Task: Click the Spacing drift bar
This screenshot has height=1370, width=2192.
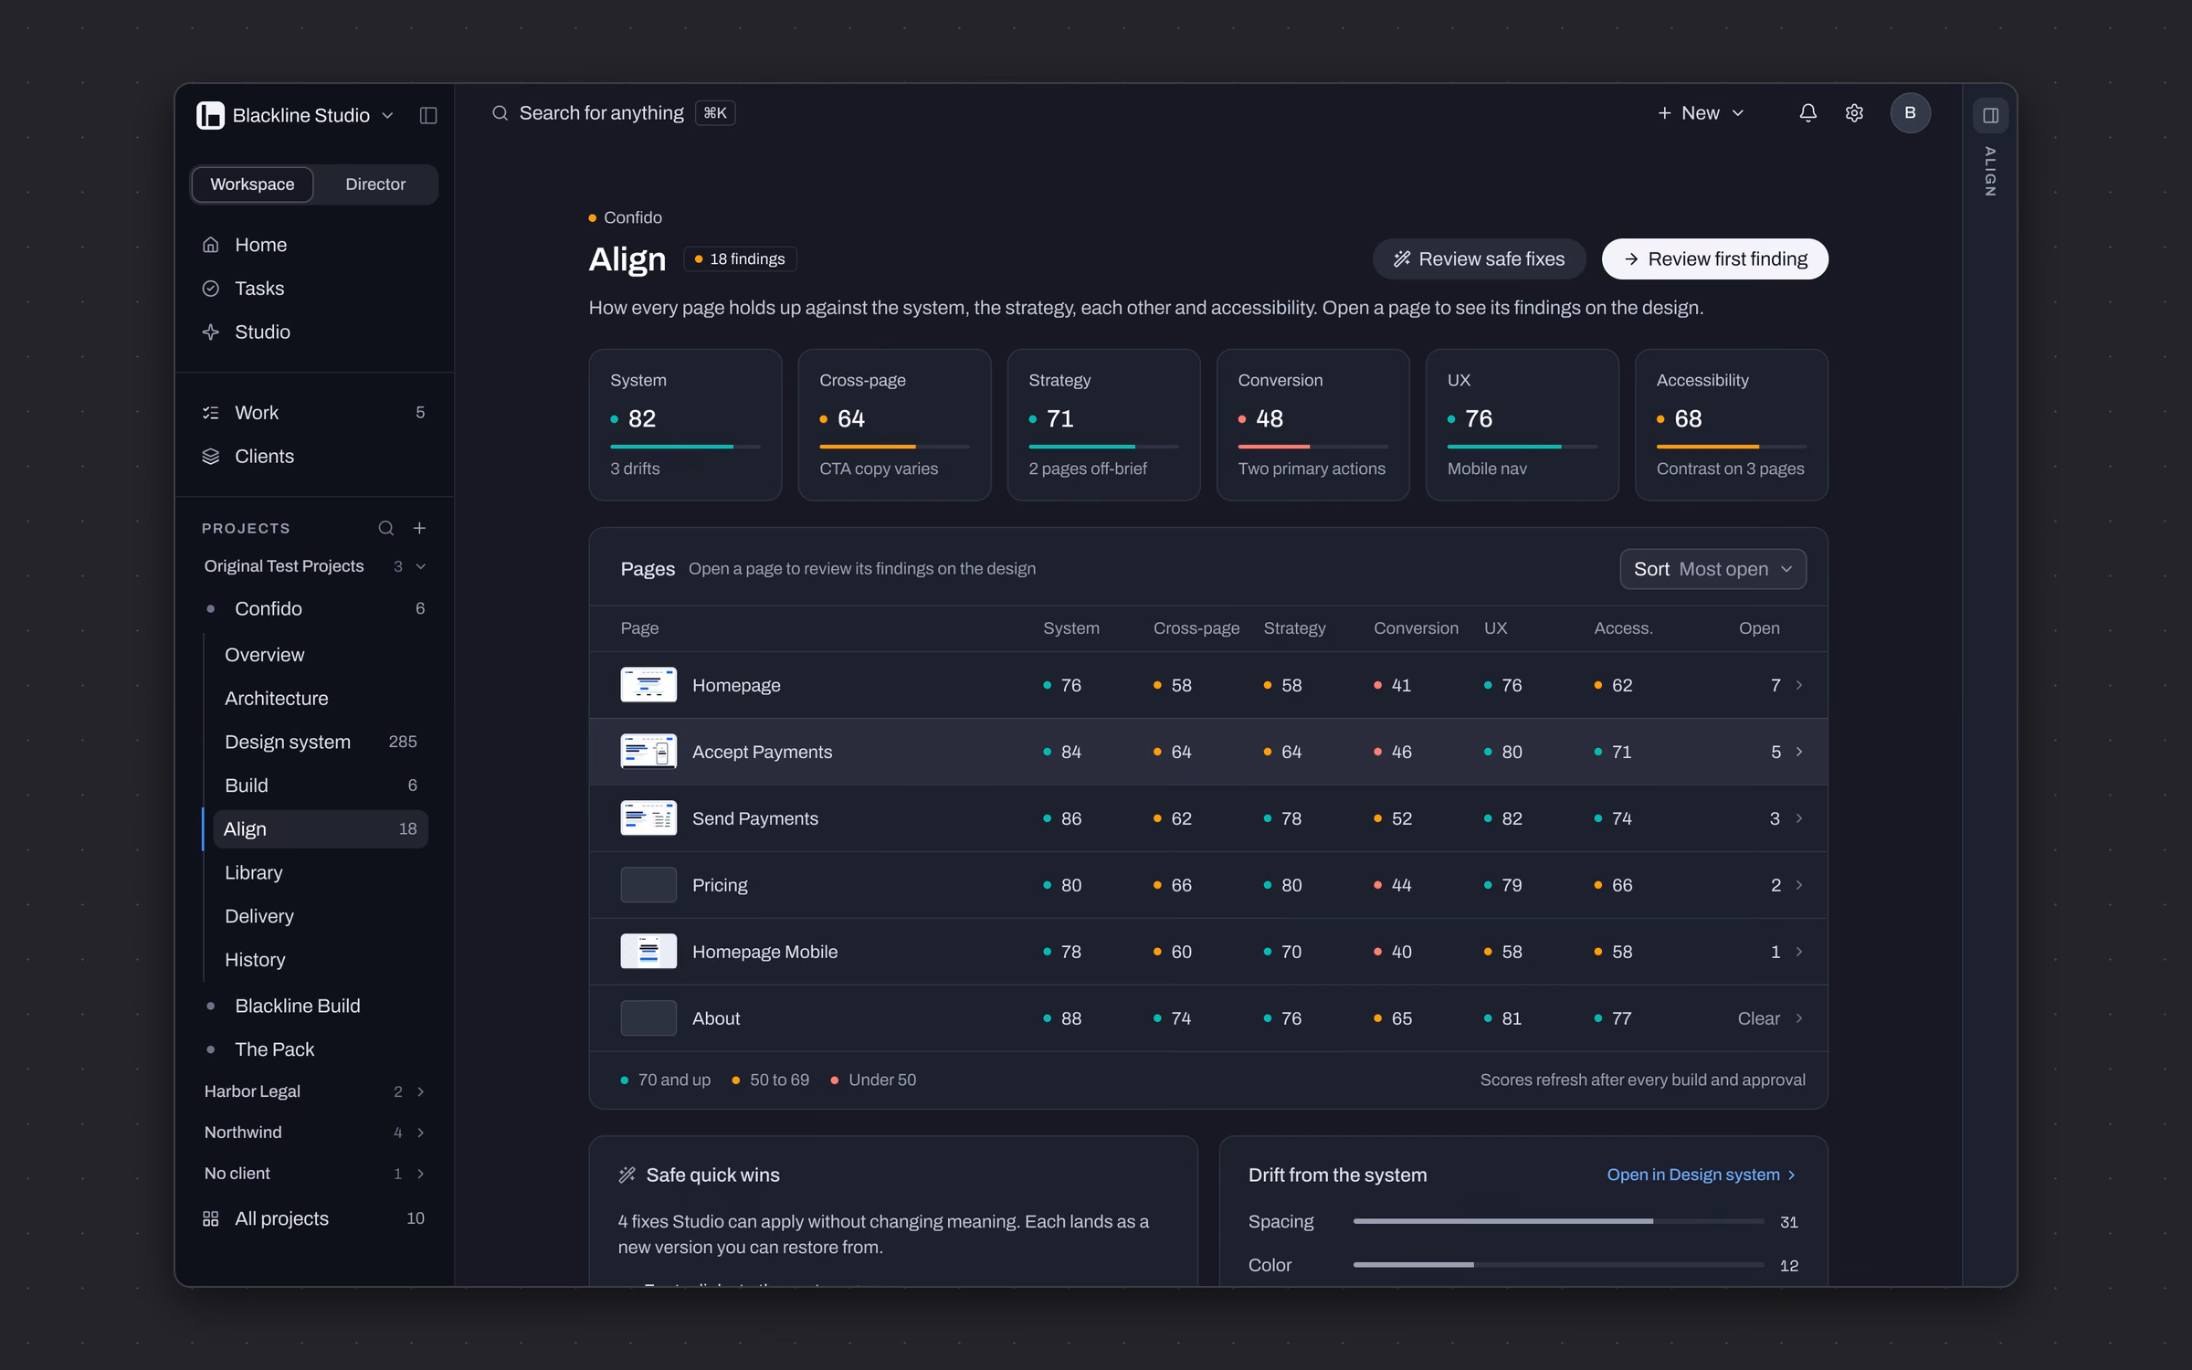Action: 1558,1221
